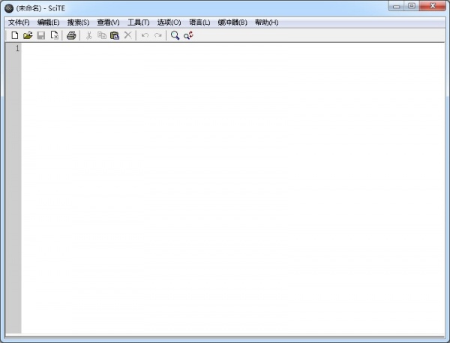Click the Print toolbar icon
Viewport: 450px width, 343px height.
coord(71,35)
